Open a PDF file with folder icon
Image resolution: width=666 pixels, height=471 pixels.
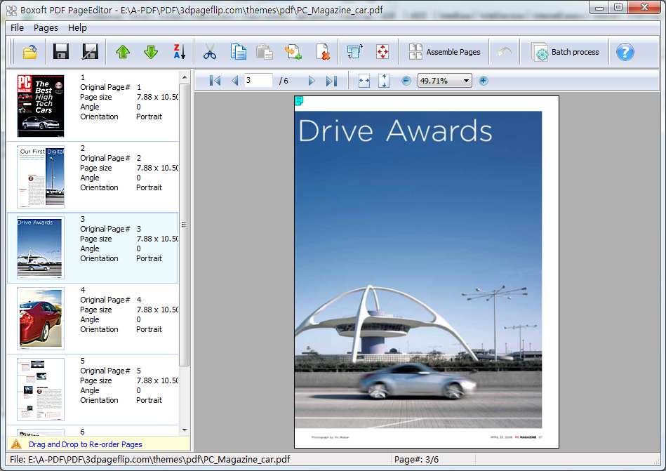[30, 52]
